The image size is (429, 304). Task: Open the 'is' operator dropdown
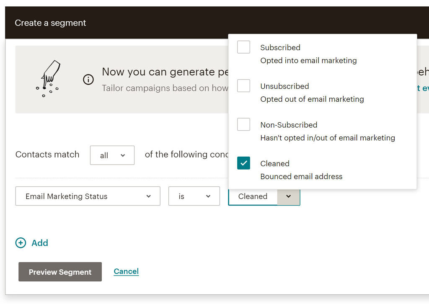(194, 196)
